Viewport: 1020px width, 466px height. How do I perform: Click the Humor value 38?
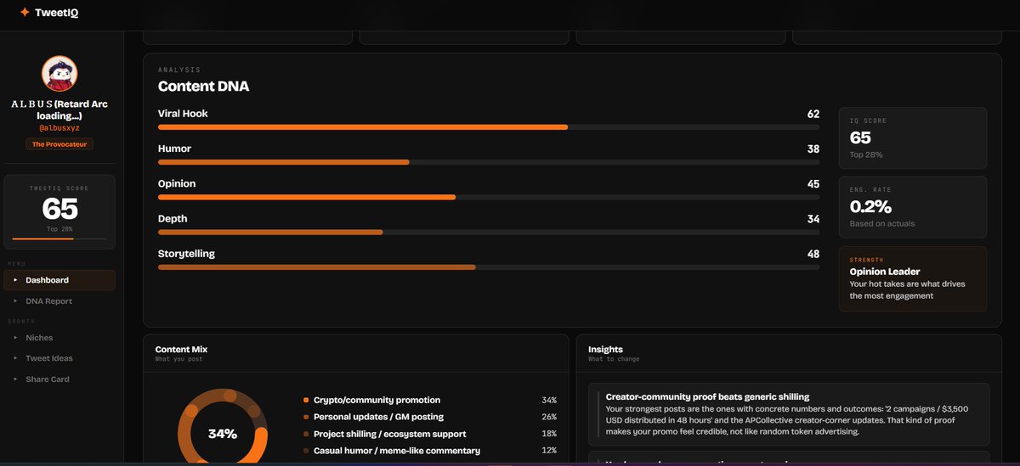(813, 149)
